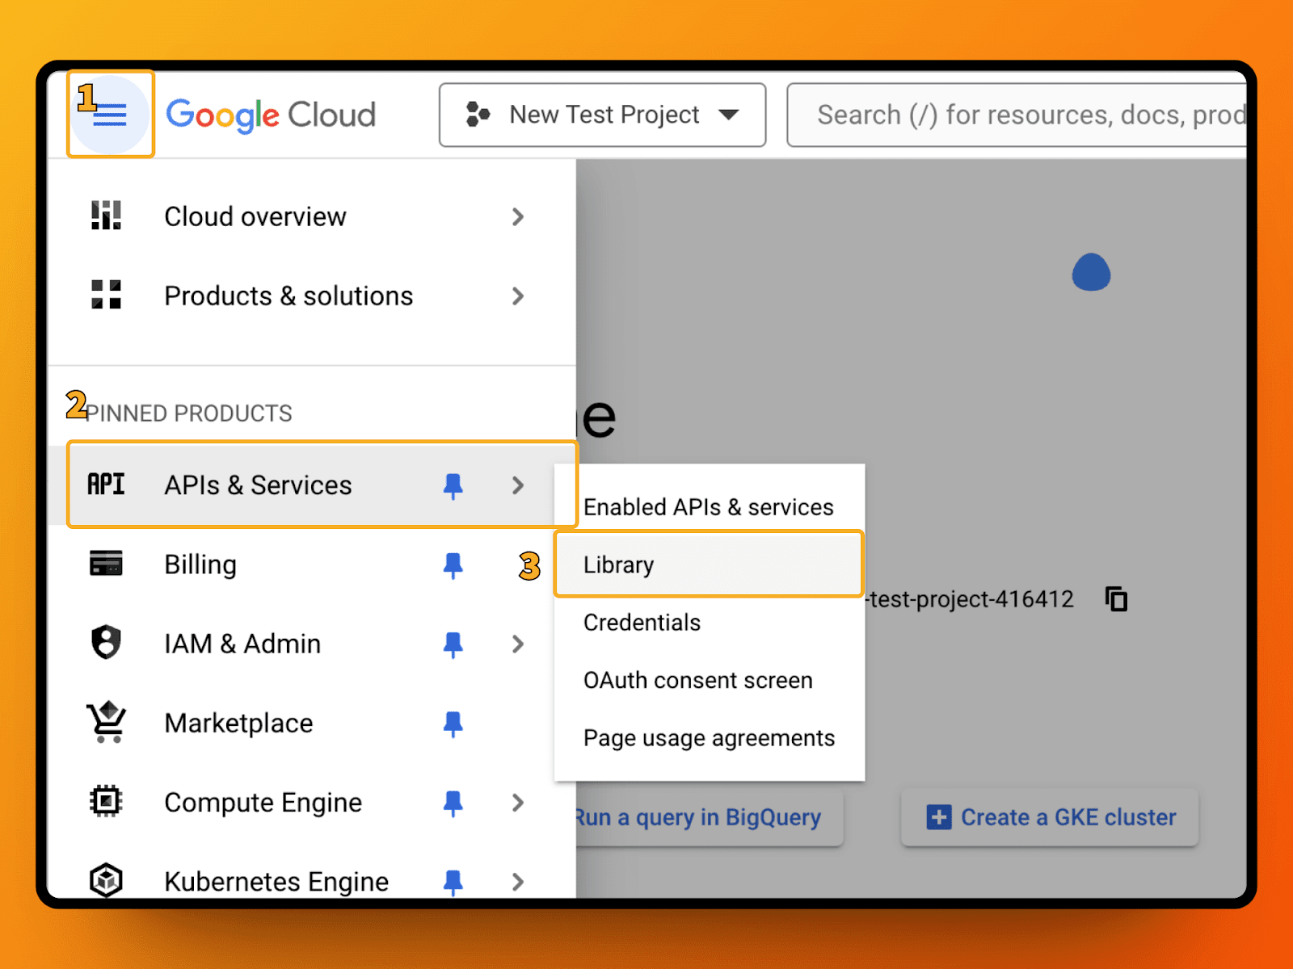
Task: Click the Create a GKE cluster button
Action: coord(1050,817)
